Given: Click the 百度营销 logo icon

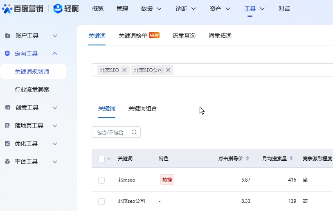Looking at the screenshot, I should pyautogui.click(x=7, y=9).
